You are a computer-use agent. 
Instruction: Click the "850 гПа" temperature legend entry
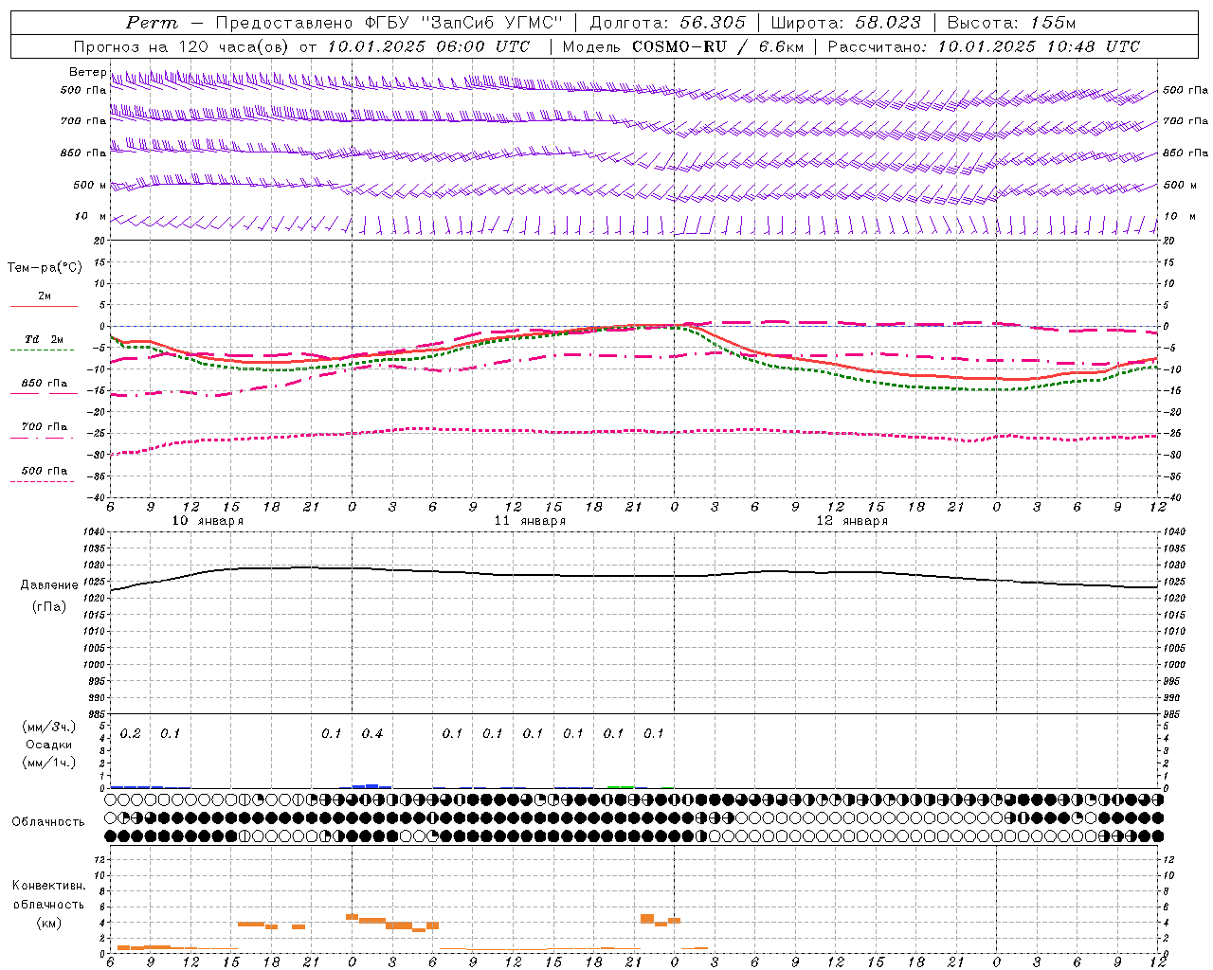44,384
